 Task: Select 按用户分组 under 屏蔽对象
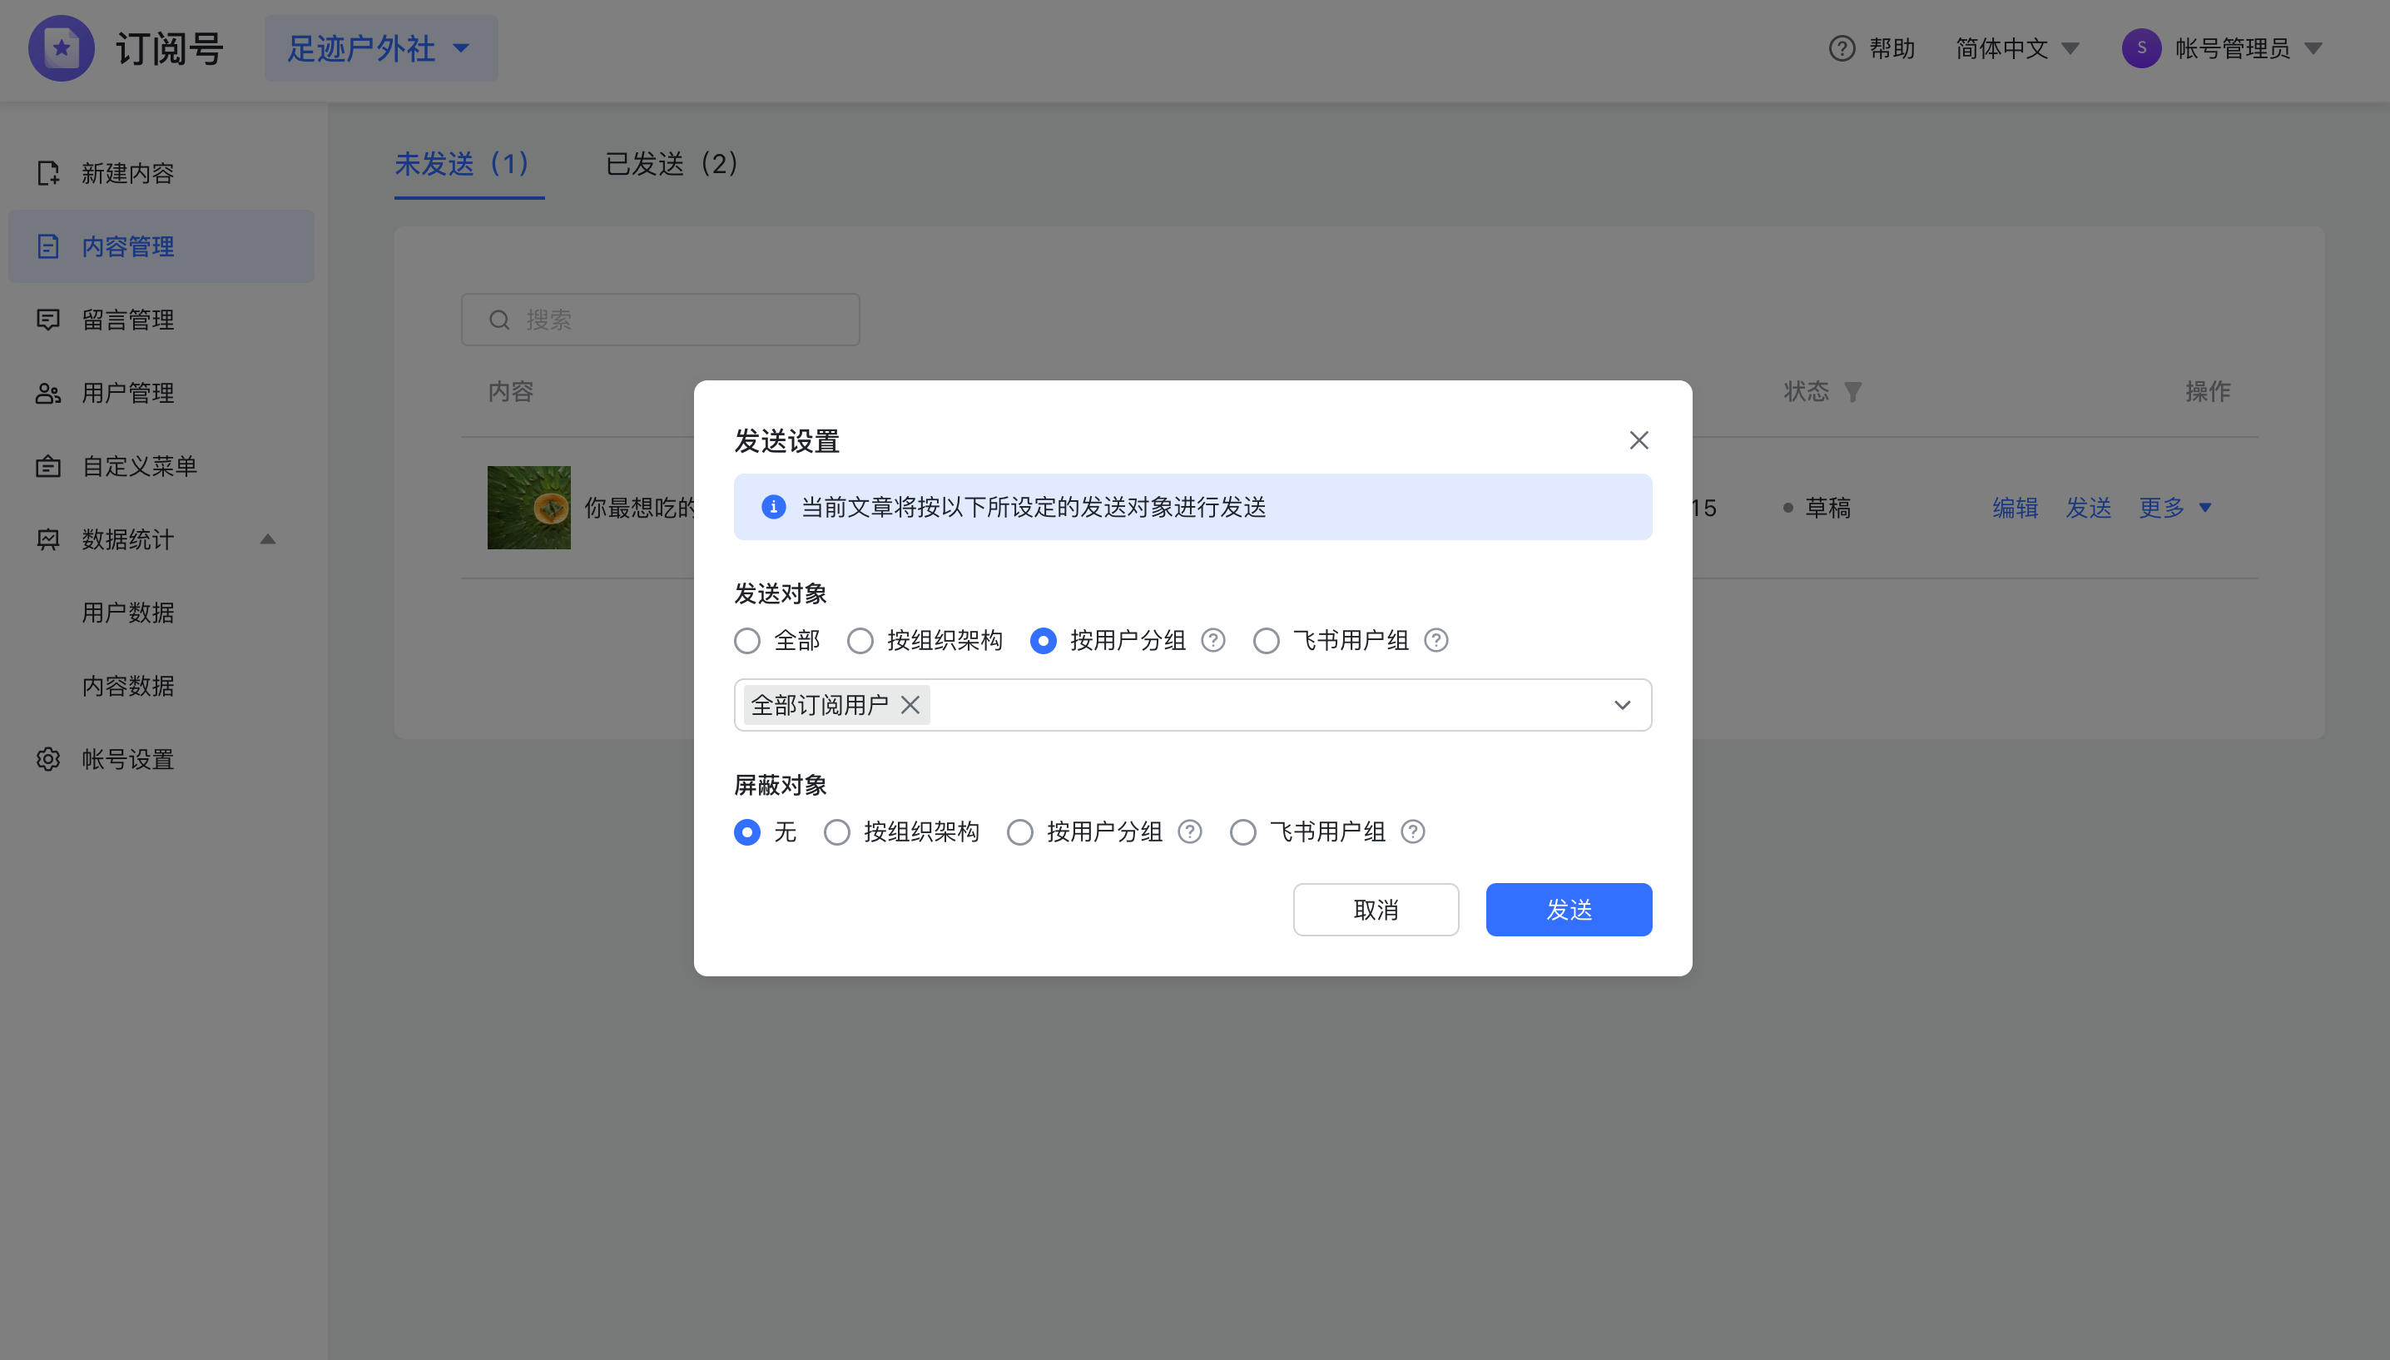point(1019,832)
